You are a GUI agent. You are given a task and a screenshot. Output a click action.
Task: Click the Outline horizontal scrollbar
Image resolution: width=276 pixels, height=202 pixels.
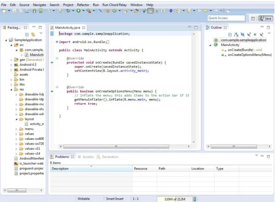pos(234,147)
